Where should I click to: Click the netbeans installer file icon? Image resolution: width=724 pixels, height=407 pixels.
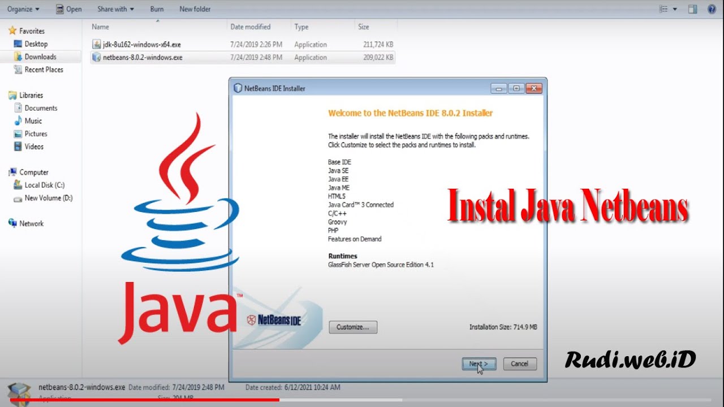point(96,57)
